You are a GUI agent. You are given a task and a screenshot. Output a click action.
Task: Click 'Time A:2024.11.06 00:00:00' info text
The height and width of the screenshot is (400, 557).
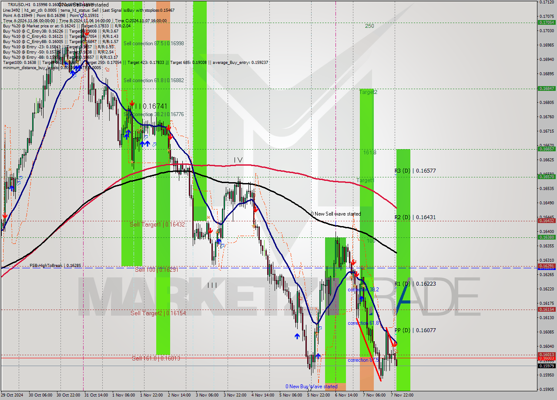click(29, 20)
